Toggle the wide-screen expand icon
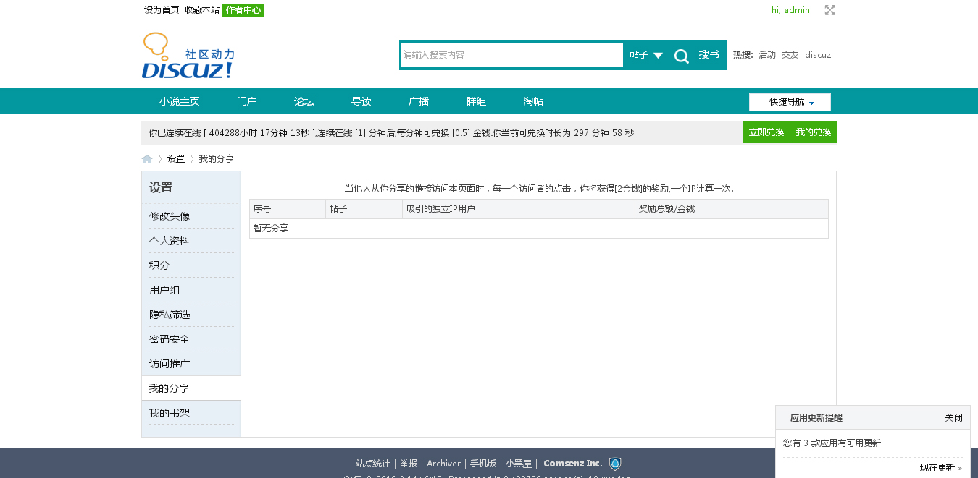The image size is (978, 478). [x=830, y=10]
